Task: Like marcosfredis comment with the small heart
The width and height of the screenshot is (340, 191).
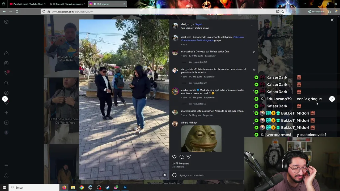Action: pyautogui.click(x=254, y=53)
